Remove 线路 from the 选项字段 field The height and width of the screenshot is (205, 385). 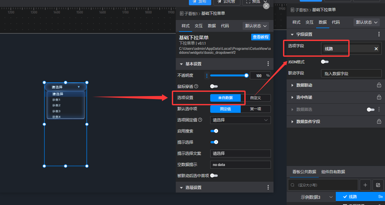[x=376, y=49]
